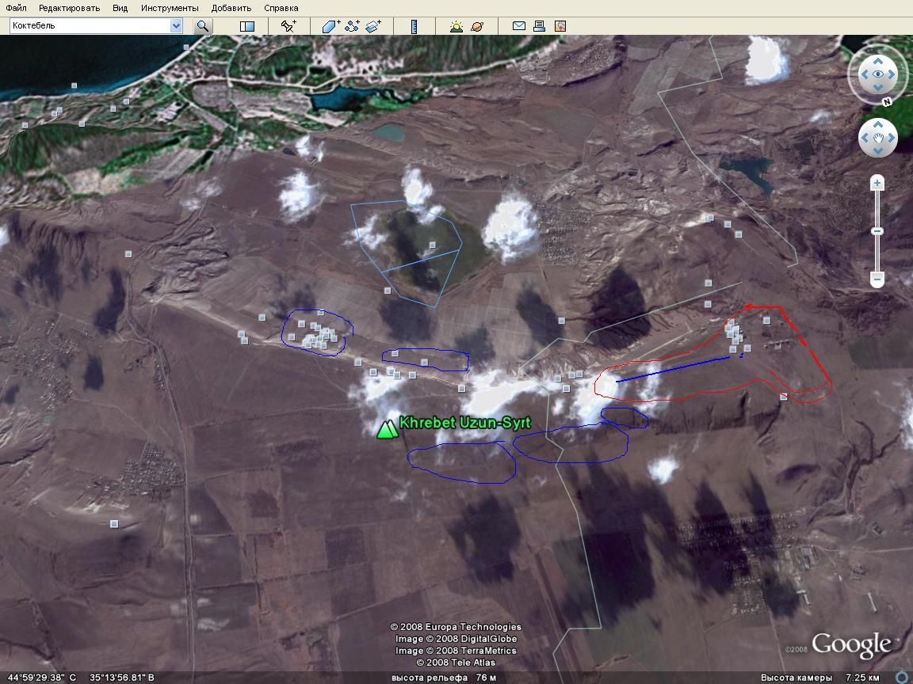
Task: Select the add polygon tool
Action: (x=330, y=26)
